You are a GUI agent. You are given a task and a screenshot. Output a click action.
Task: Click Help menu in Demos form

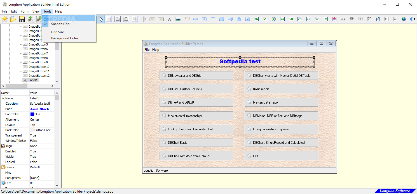[156, 50]
